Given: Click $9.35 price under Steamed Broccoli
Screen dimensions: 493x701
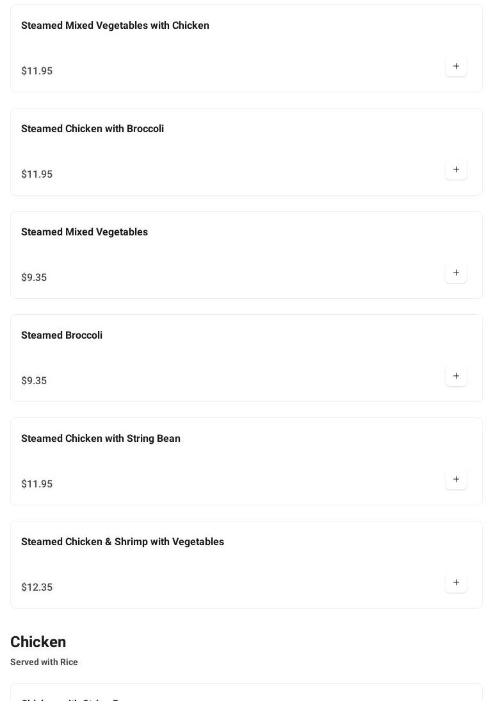Looking at the screenshot, I should pyautogui.click(x=34, y=381).
